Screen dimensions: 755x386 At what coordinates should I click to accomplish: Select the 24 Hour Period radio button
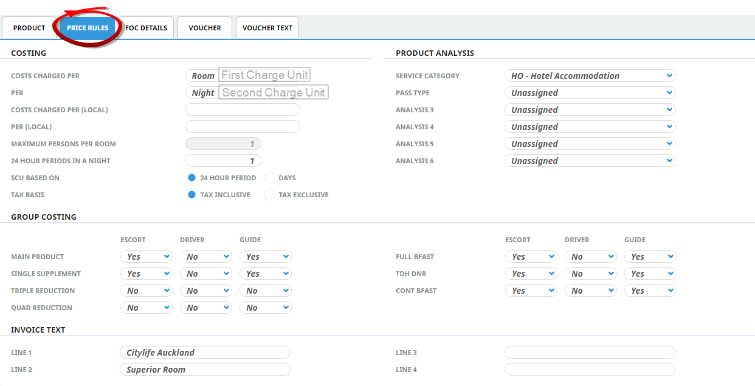[192, 178]
